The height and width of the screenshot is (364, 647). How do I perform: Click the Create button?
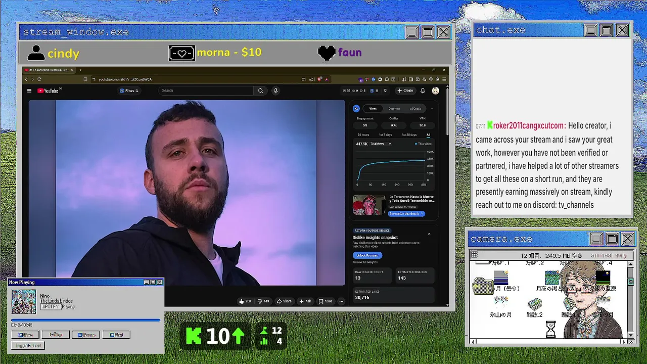tap(405, 91)
